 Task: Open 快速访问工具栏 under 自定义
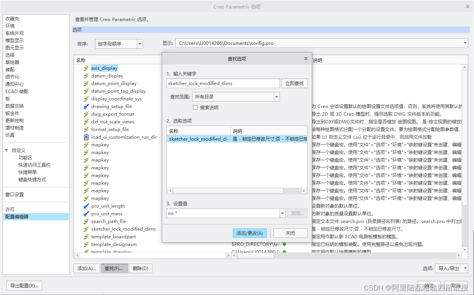tap(35, 165)
